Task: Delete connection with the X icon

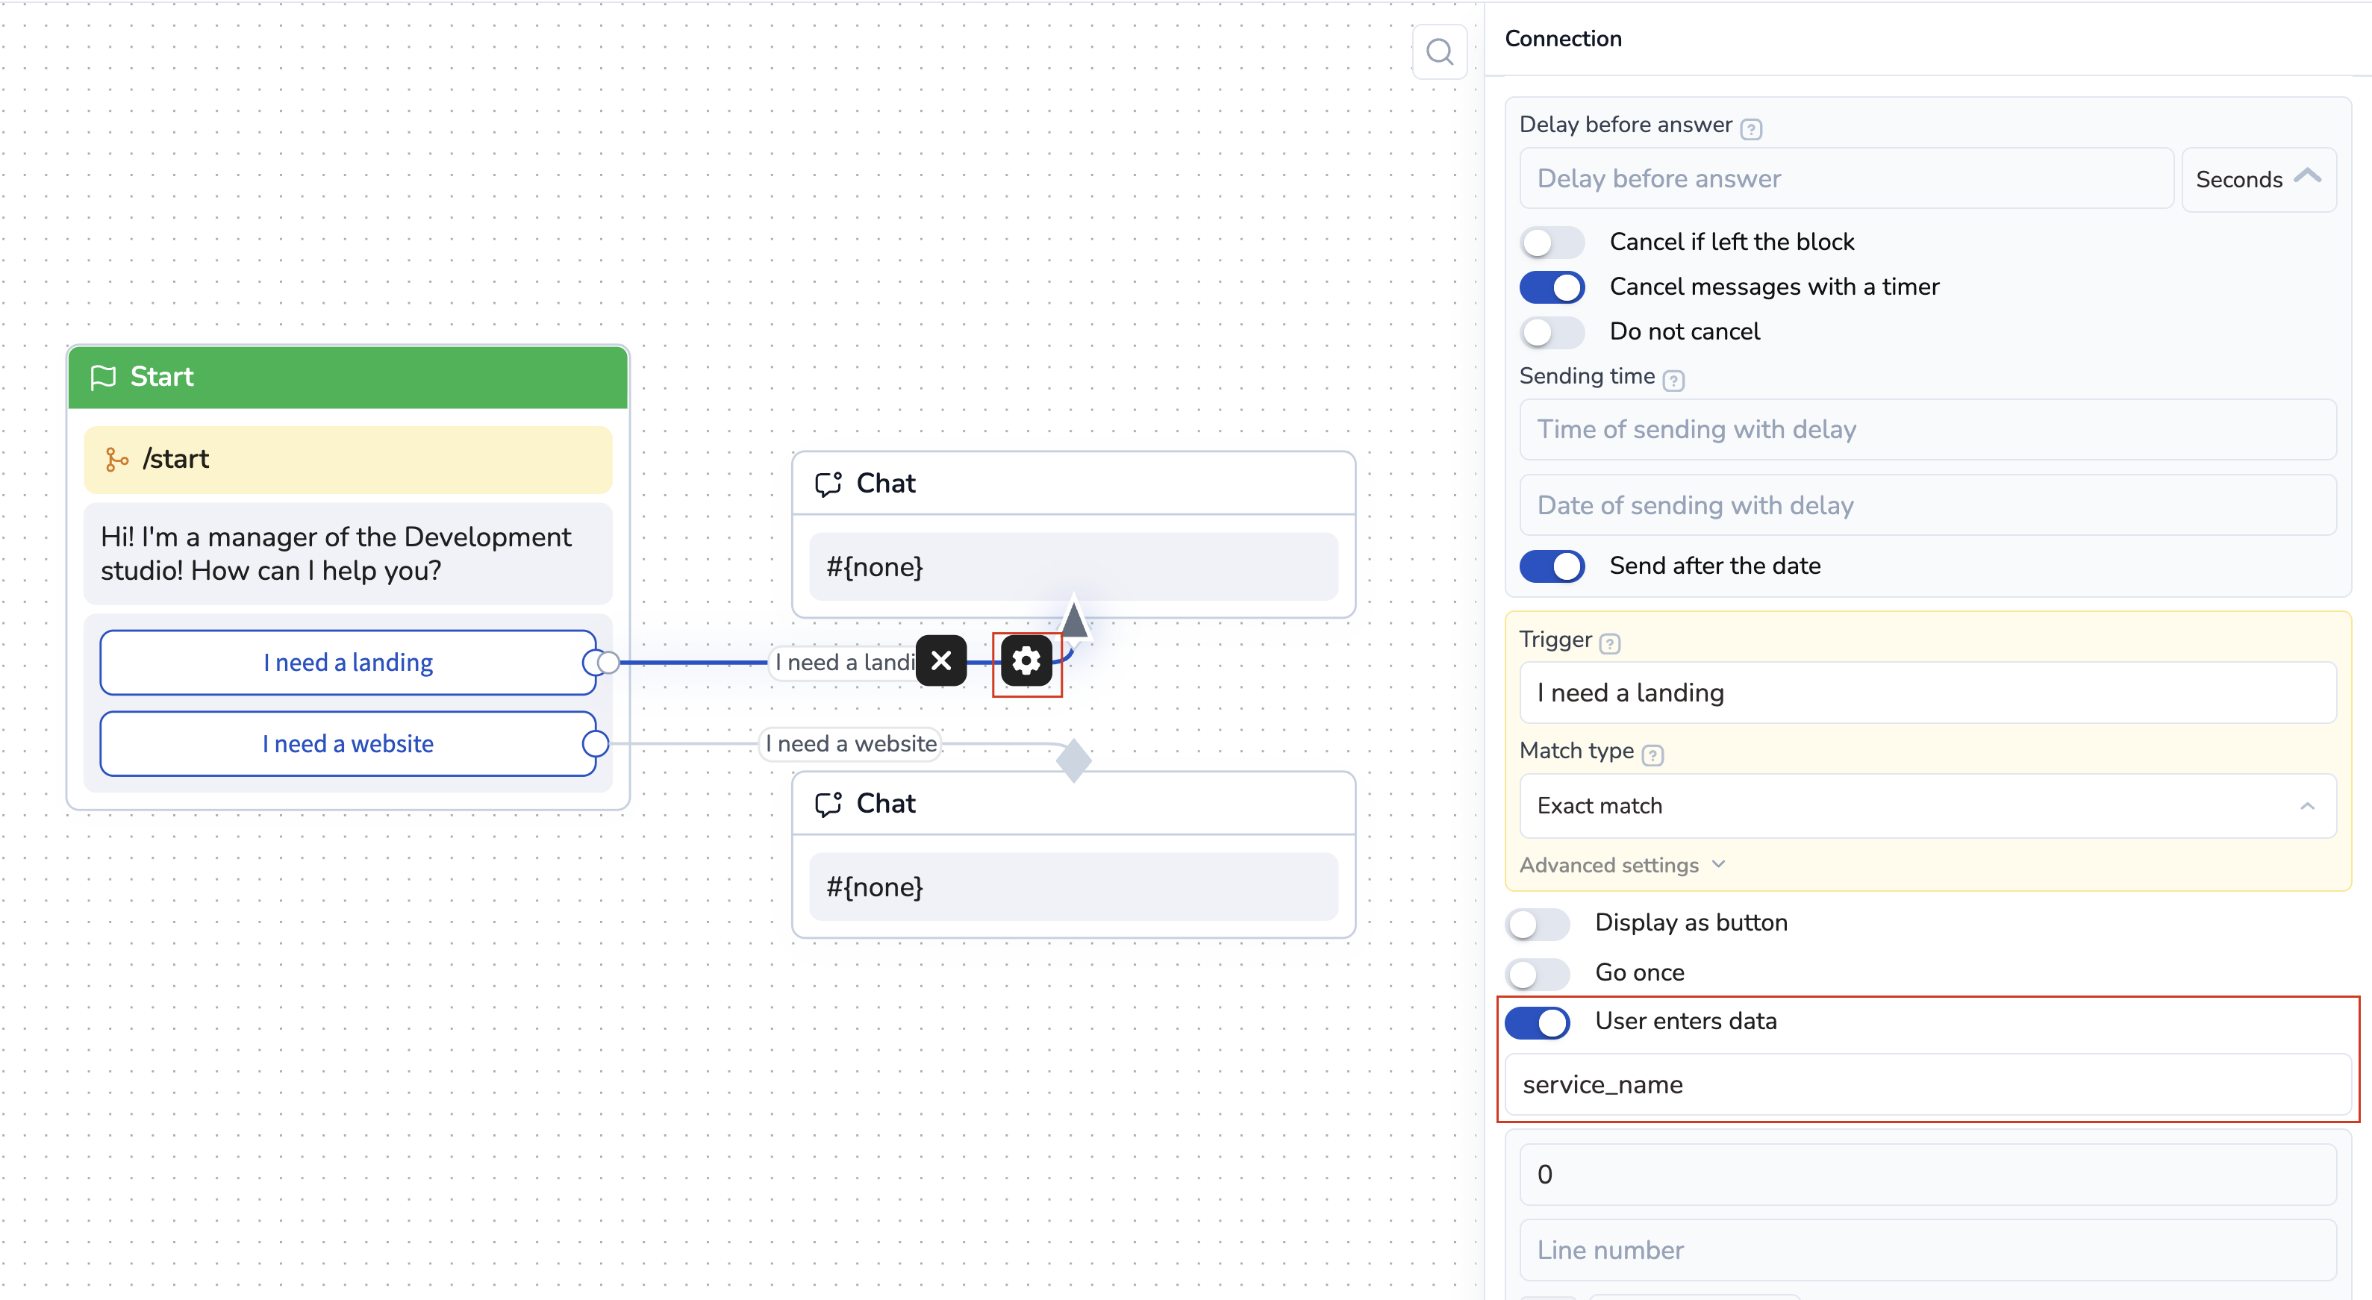Action: (x=940, y=661)
